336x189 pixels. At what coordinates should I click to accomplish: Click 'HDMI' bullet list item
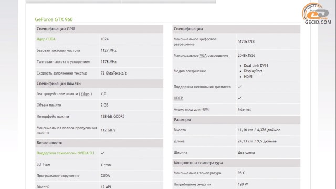click(x=248, y=77)
